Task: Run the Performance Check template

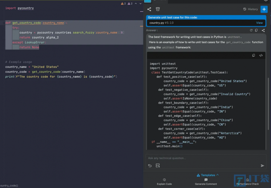Action: (247, 182)
